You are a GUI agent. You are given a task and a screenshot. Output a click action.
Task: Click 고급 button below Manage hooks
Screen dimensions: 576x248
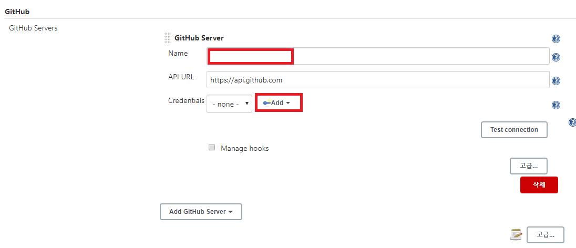[x=529, y=166]
